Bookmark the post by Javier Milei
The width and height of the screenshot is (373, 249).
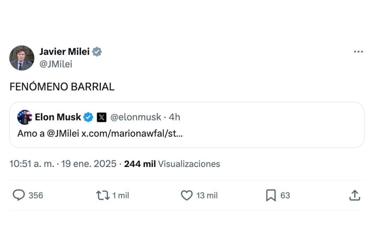coord(271,195)
